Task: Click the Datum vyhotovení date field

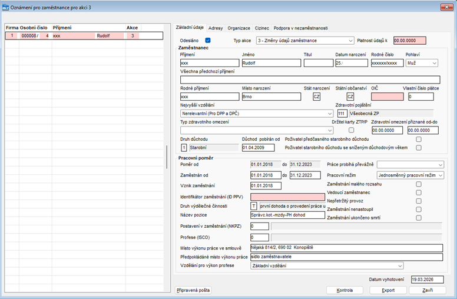Action: 428,280
